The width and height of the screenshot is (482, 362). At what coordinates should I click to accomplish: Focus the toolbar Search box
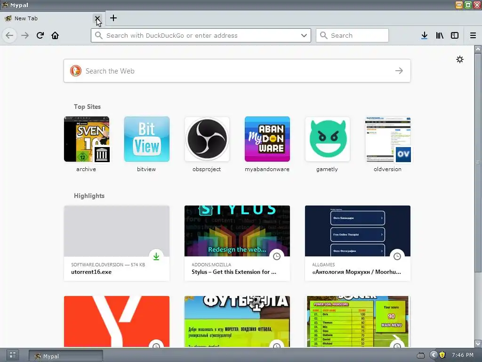click(352, 35)
